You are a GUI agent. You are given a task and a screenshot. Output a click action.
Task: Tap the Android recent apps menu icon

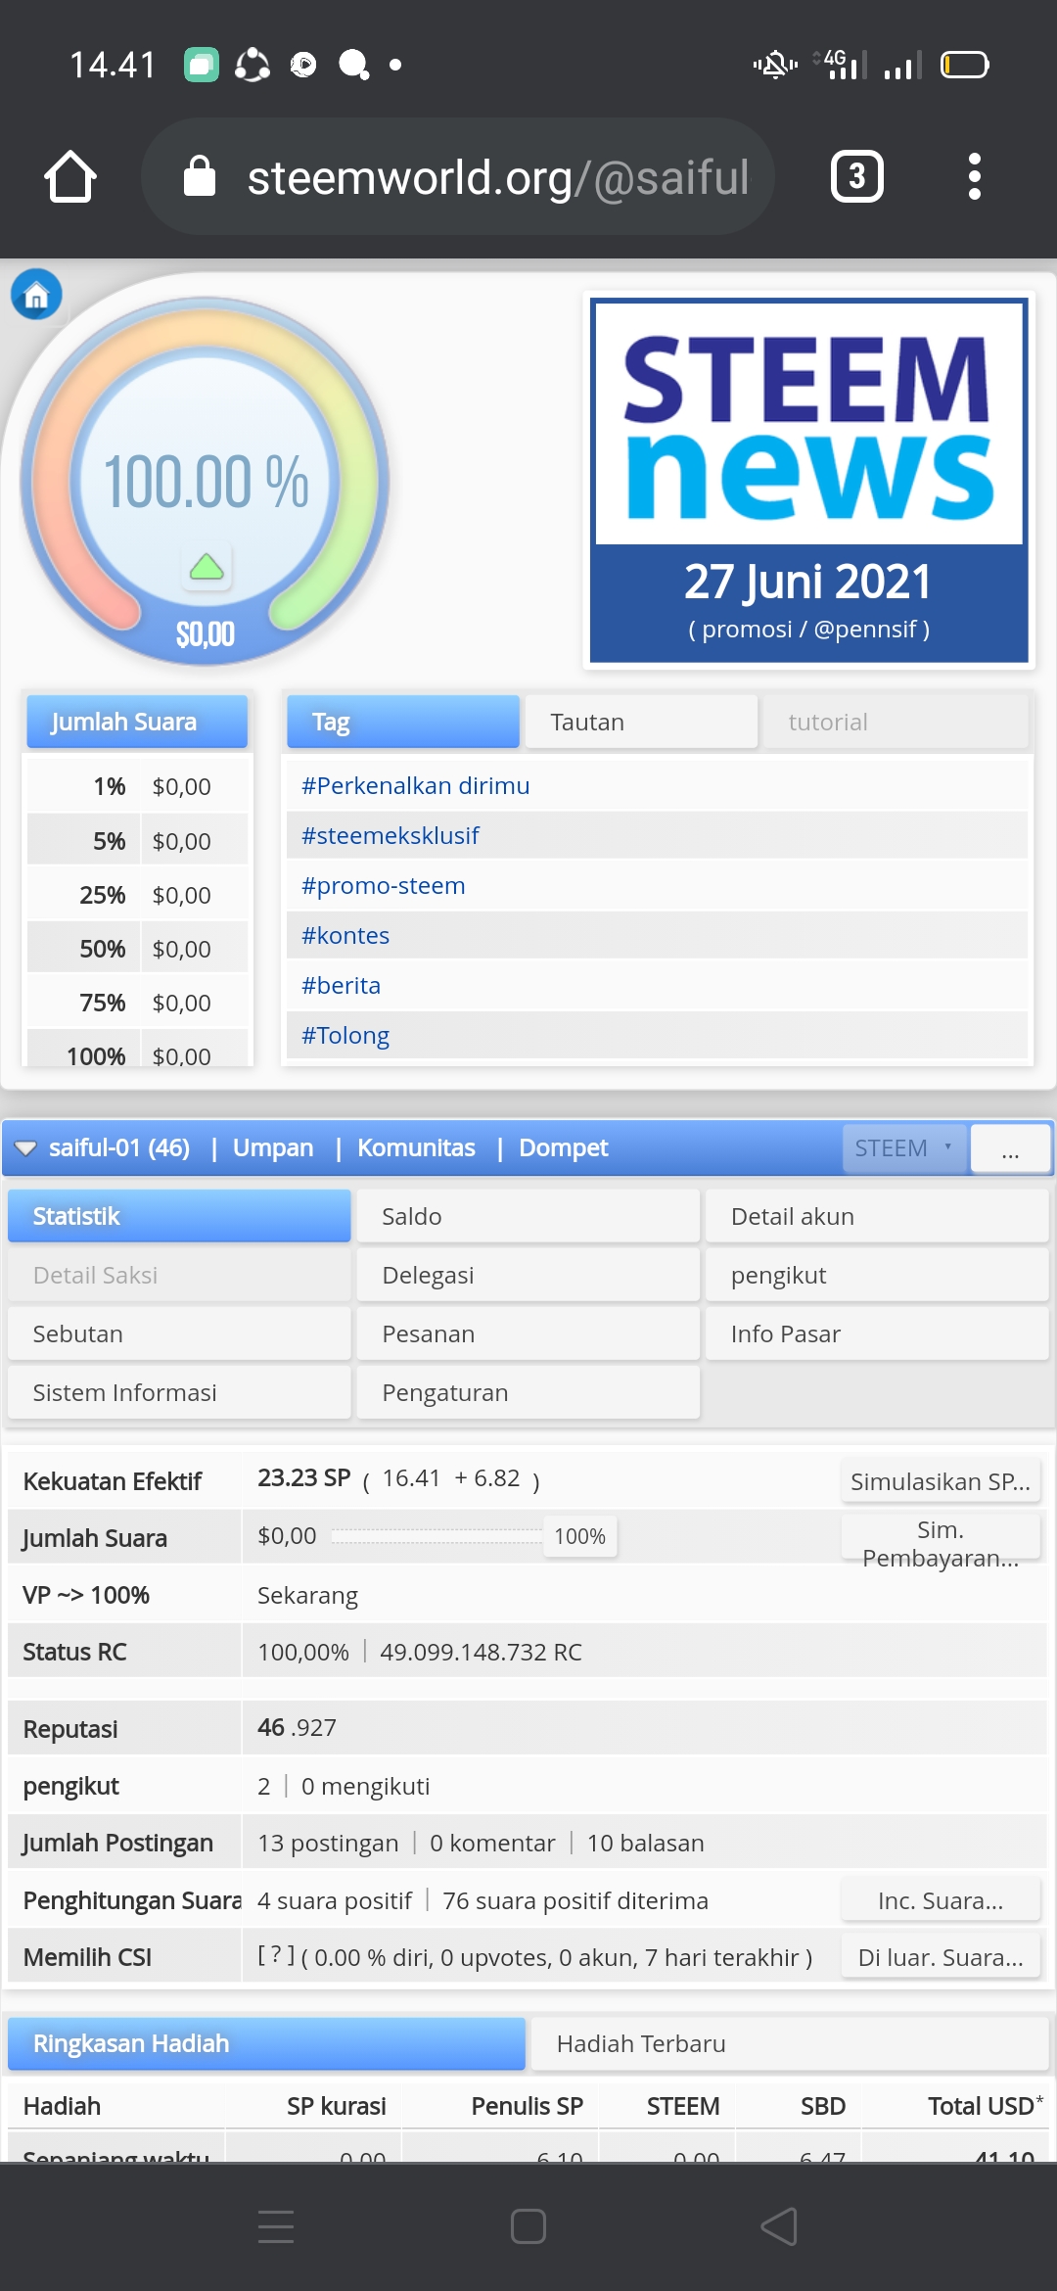click(276, 2226)
